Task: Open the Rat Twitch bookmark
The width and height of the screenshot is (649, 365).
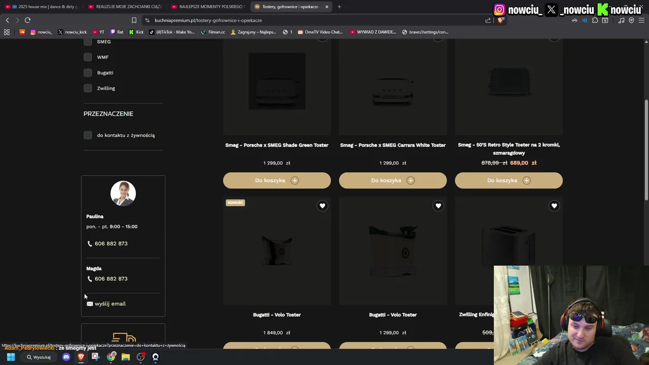Action: pyautogui.click(x=117, y=32)
